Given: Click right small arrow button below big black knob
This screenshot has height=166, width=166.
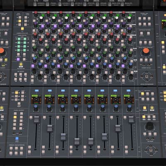Looking at the screenshot, I should pyautogui.click(x=153, y=138).
